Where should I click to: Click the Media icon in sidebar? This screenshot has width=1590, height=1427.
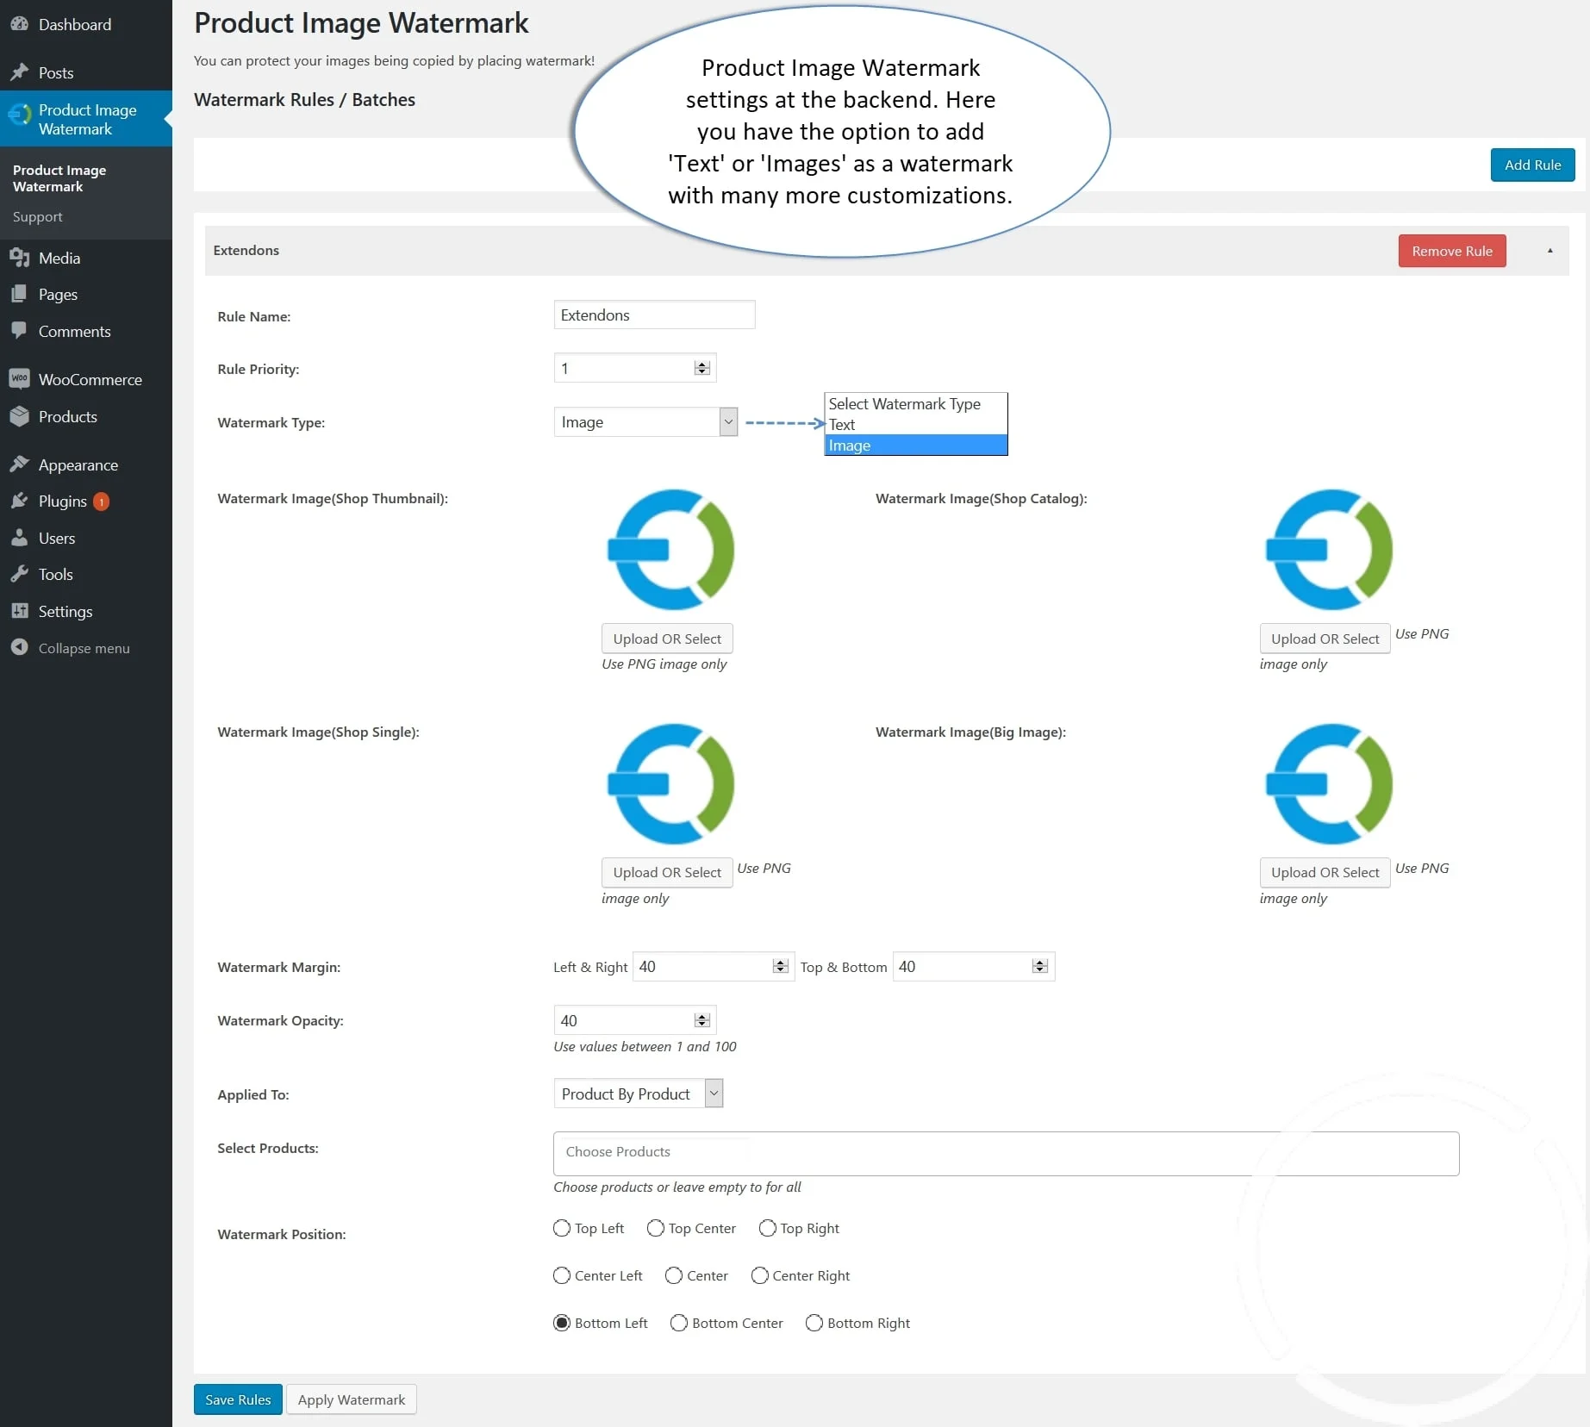point(19,258)
